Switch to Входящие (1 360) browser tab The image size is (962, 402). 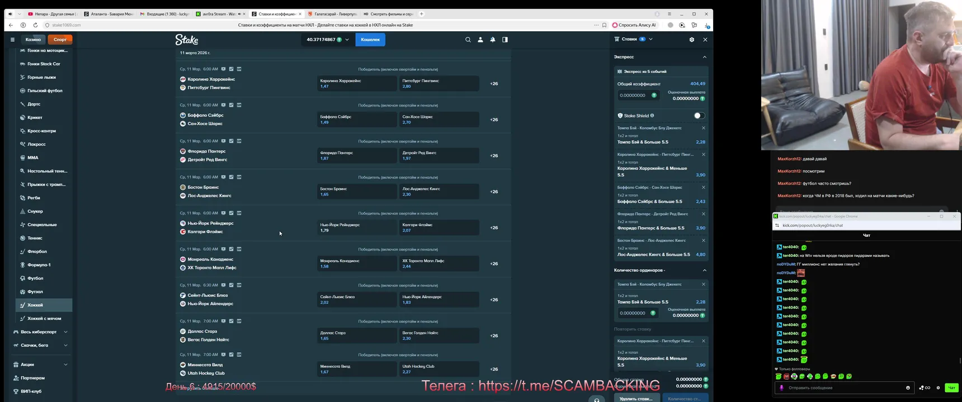coord(164,14)
